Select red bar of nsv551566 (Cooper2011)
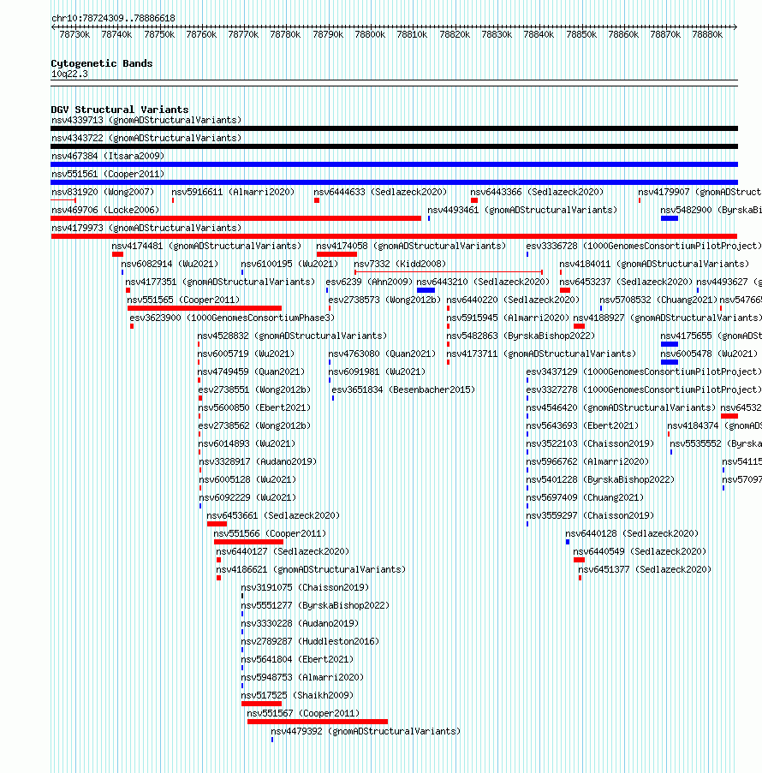Viewport: 762px width, 773px height. 248,542
